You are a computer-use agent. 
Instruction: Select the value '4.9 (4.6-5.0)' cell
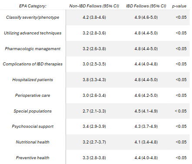146,17
